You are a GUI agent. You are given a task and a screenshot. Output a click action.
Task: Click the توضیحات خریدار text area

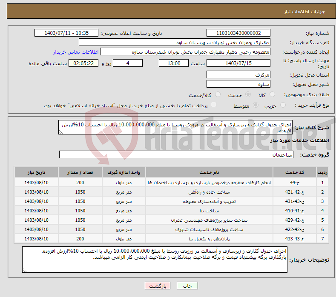coord(155,260)
